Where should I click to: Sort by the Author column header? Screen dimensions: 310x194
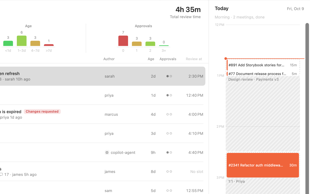click(x=109, y=59)
